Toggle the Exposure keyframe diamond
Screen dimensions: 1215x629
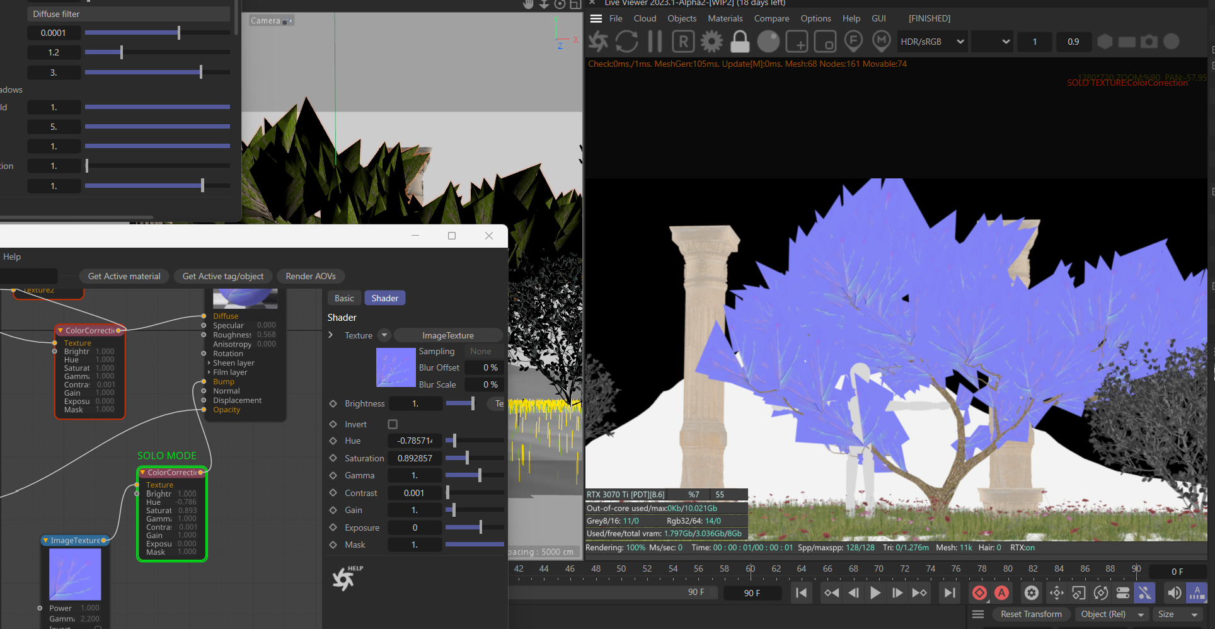click(x=333, y=528)
